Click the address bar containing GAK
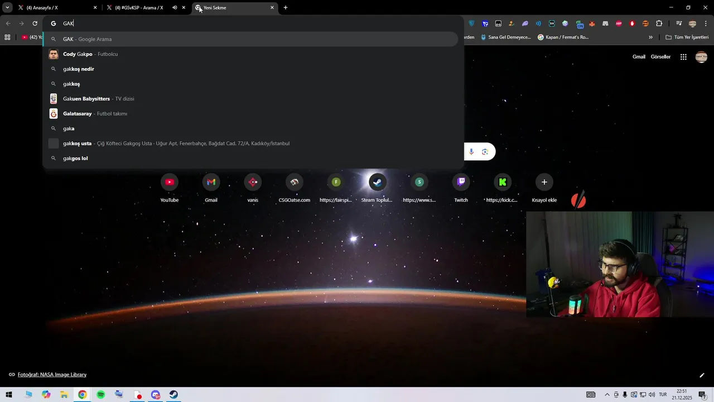The height and width of the screenshot is (402, 714). [254, 23]
